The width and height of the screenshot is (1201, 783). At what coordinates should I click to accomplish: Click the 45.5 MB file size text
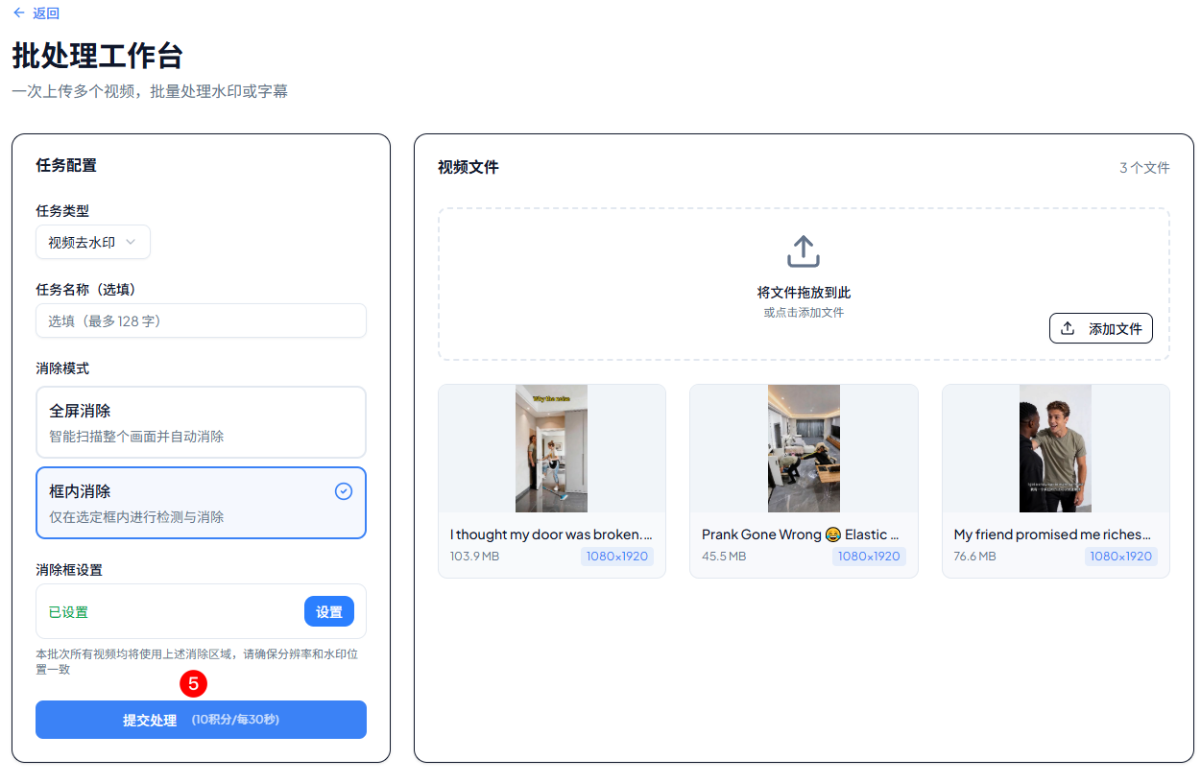pos(724,557)
